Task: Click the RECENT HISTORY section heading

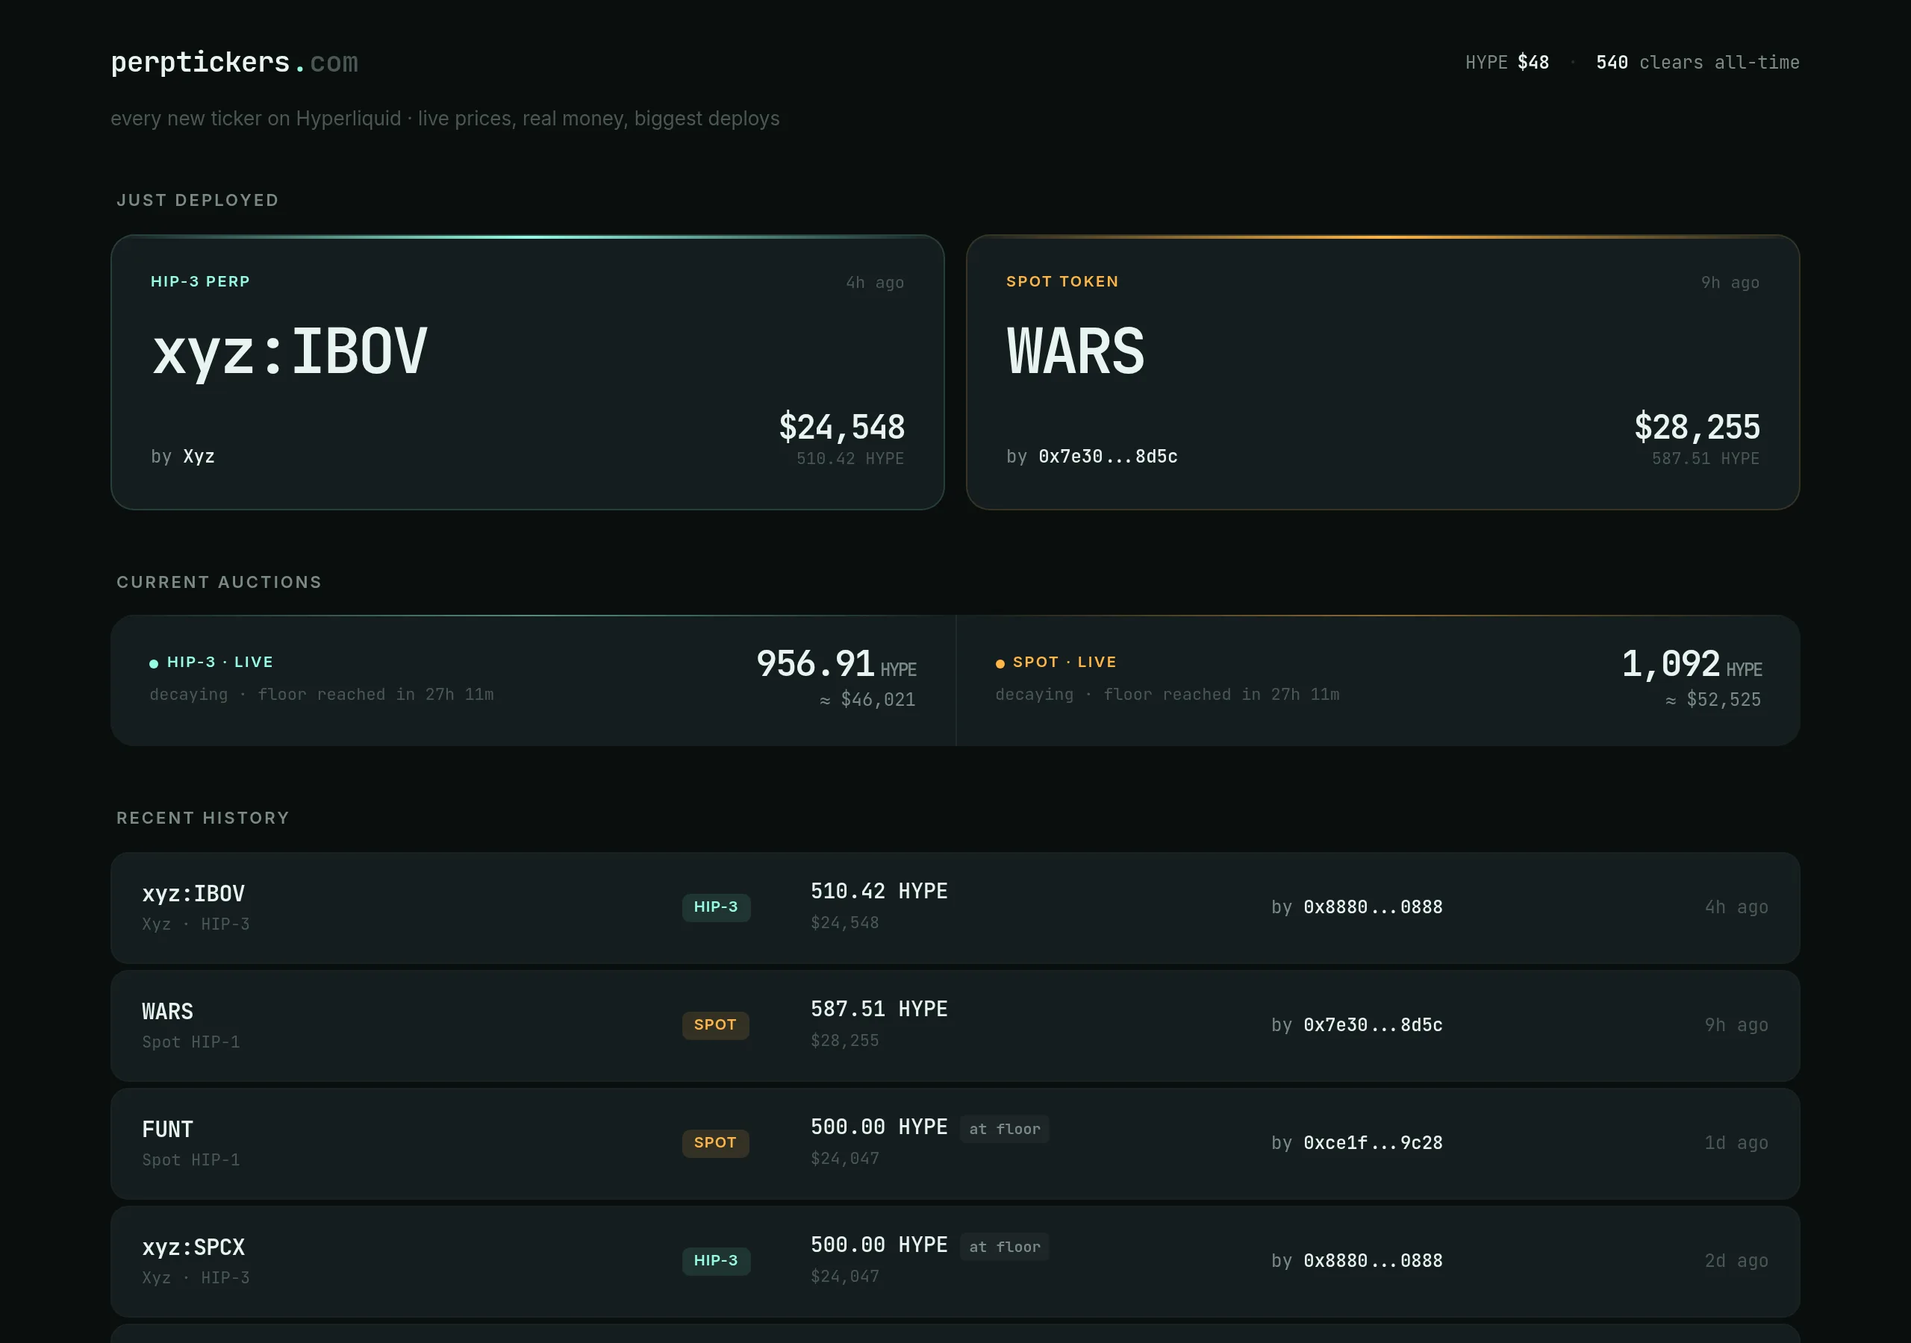Action: tap(203, 818)
